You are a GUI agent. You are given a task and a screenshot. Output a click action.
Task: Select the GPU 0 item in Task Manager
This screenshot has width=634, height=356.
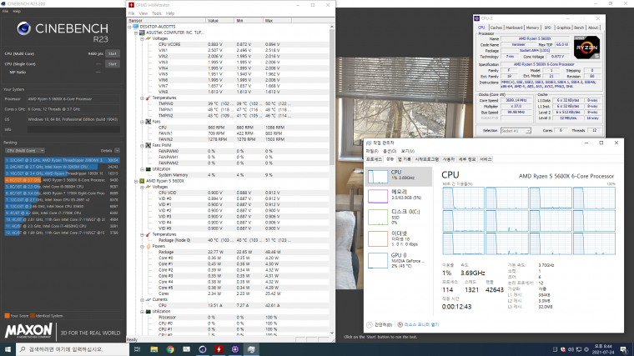(x=399, y=260)
